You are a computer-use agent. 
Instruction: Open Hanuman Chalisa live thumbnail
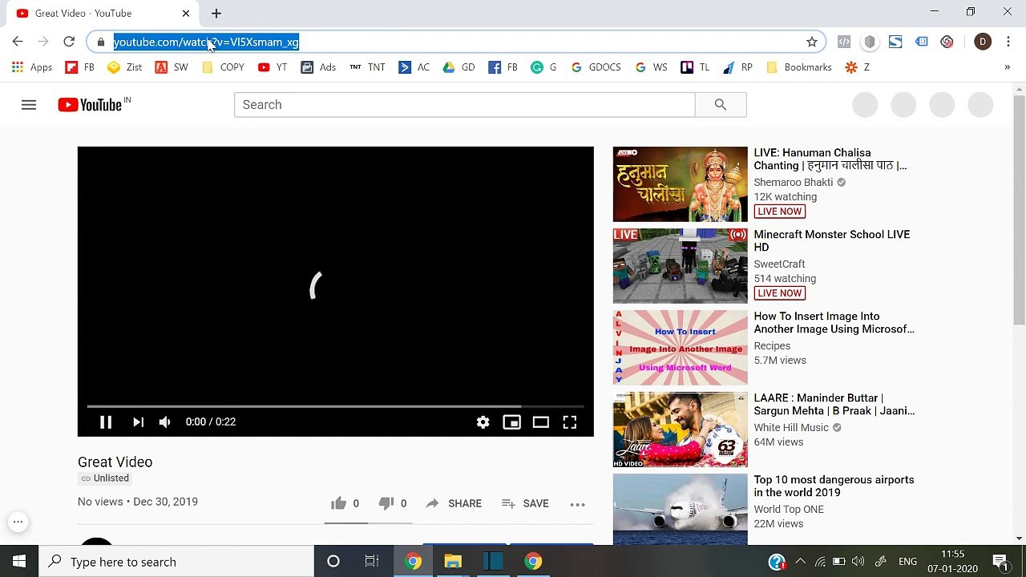coord(680,184)
